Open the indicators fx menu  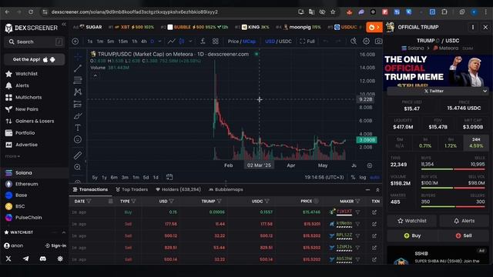(x=203, y=41)
